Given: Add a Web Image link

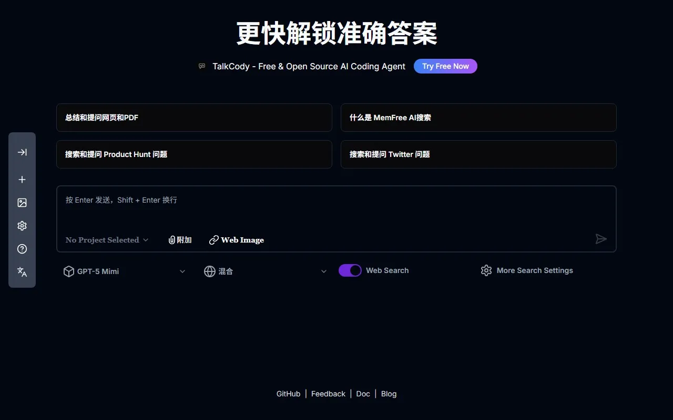Looking at the screenshot, I should [237, 240].
